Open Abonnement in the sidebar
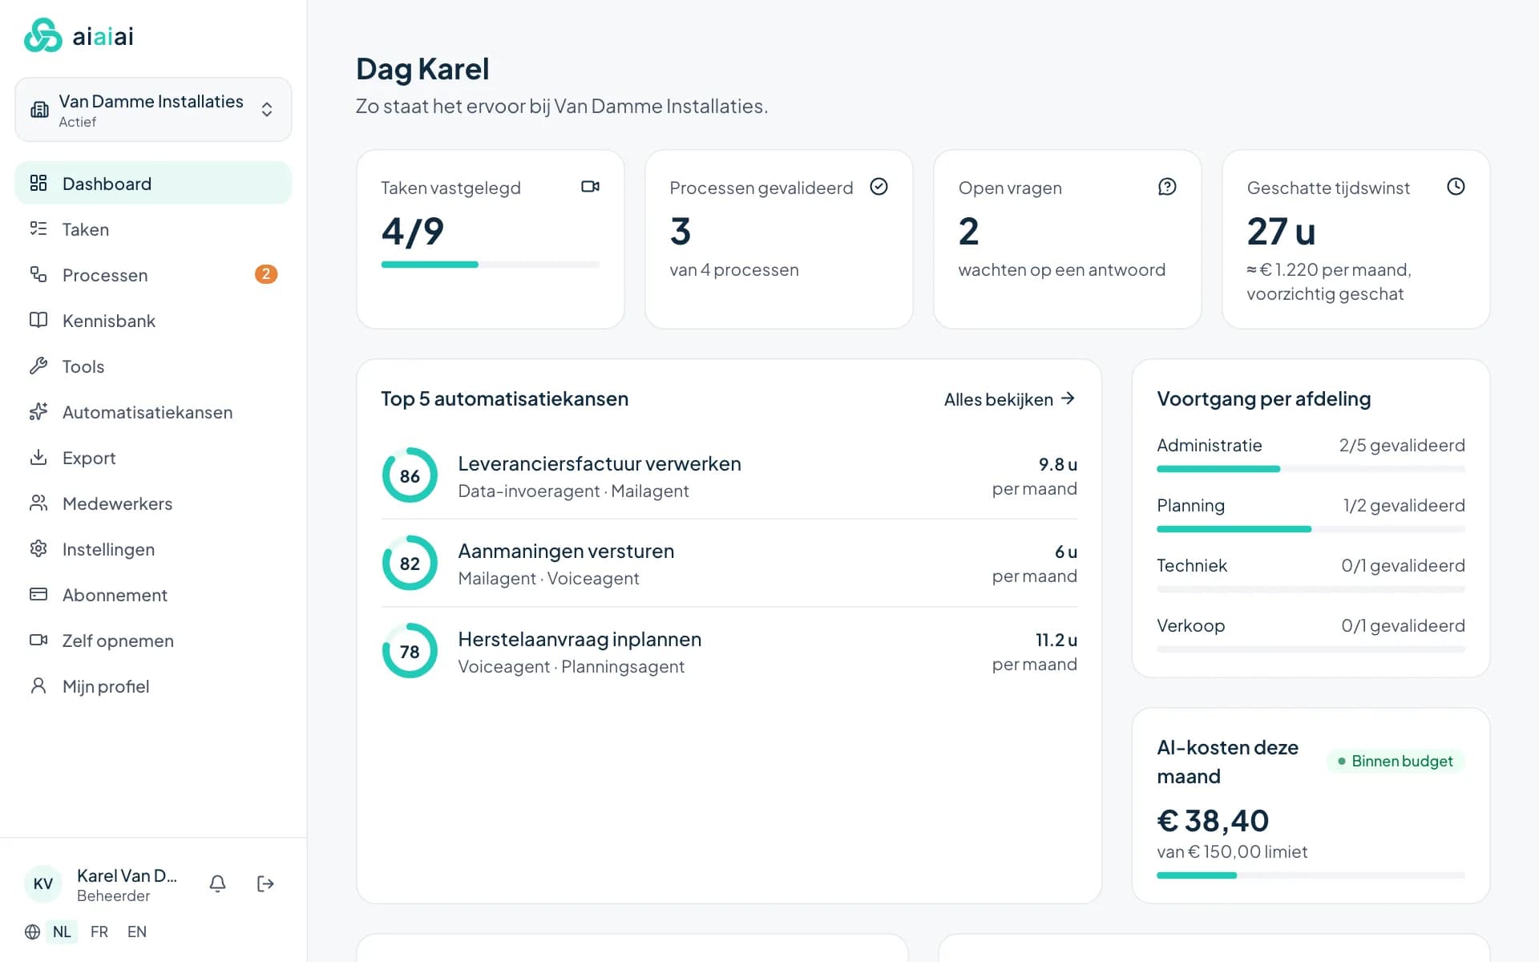 [153, 595]
